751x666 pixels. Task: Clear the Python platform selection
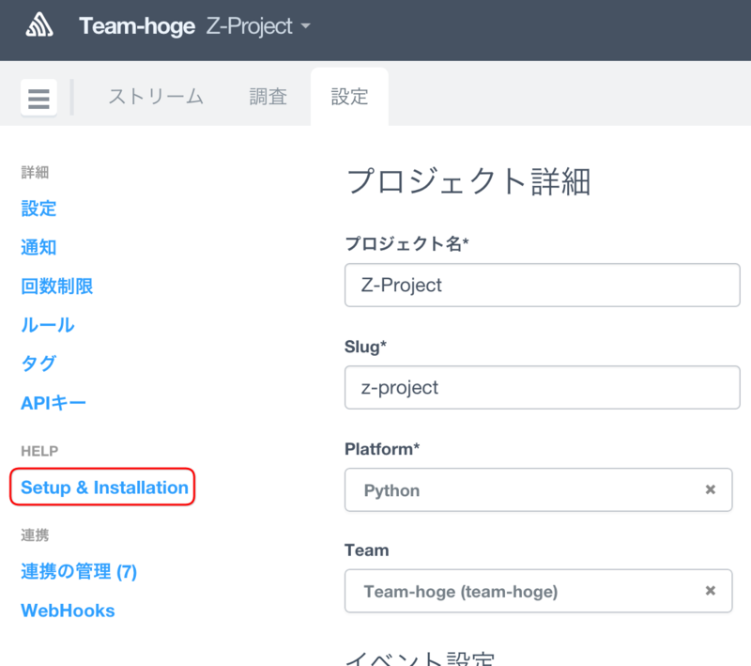tap(711, 489)
